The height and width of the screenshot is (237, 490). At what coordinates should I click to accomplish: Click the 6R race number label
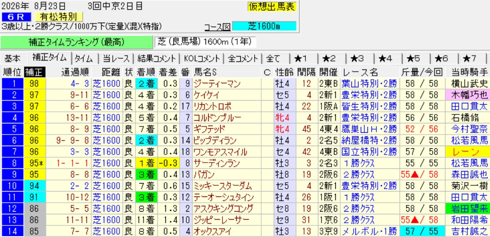coord(17,16)
